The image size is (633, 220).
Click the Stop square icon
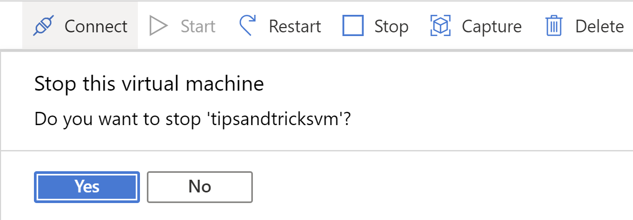pyautogui.click(x=353, y=26)
